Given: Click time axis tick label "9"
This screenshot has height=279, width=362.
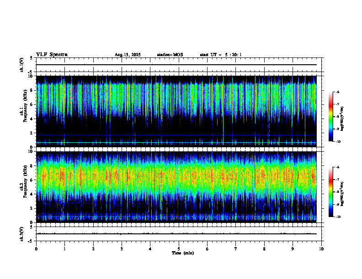Looking at the screenshot, I should pyautogui.click(x=293, y=249).
